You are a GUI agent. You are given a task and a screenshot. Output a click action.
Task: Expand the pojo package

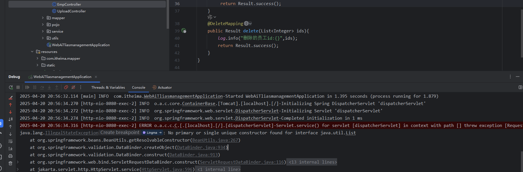pos(43,24)
